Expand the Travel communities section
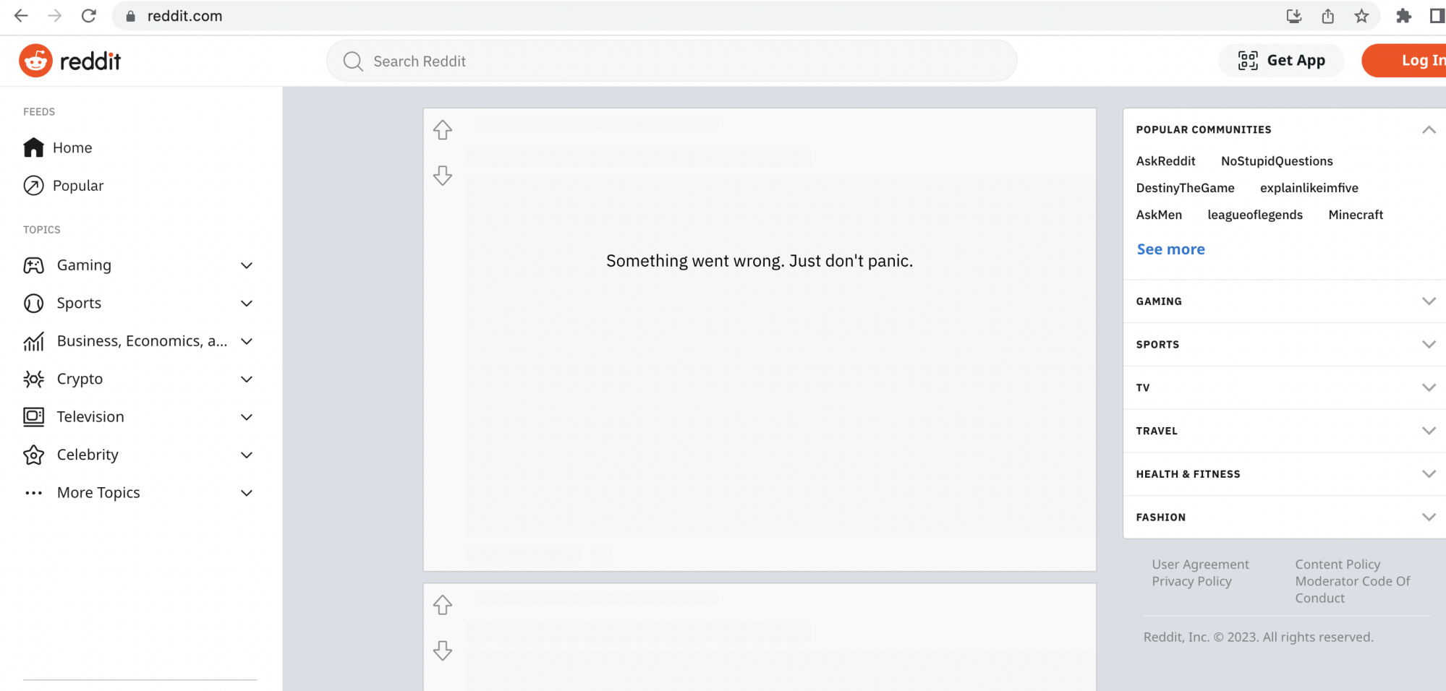Viewport: 1446px width, 691px height. click(x=1429, y=430)
